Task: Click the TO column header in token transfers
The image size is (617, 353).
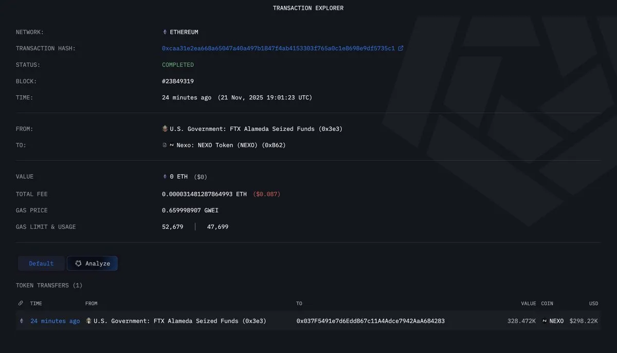Action: [x=299, y=304]
